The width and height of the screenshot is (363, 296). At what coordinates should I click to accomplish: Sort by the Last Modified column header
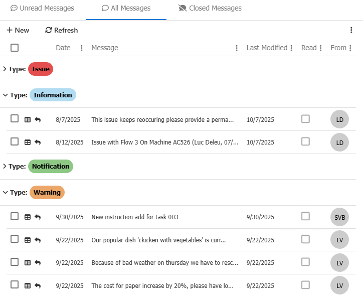tap(267, 48)
